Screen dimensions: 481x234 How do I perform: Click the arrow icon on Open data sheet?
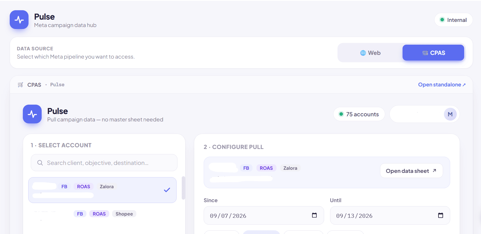click(434, 171)
